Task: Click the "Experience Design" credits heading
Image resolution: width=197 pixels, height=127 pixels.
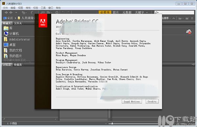Action: (66, 67)
